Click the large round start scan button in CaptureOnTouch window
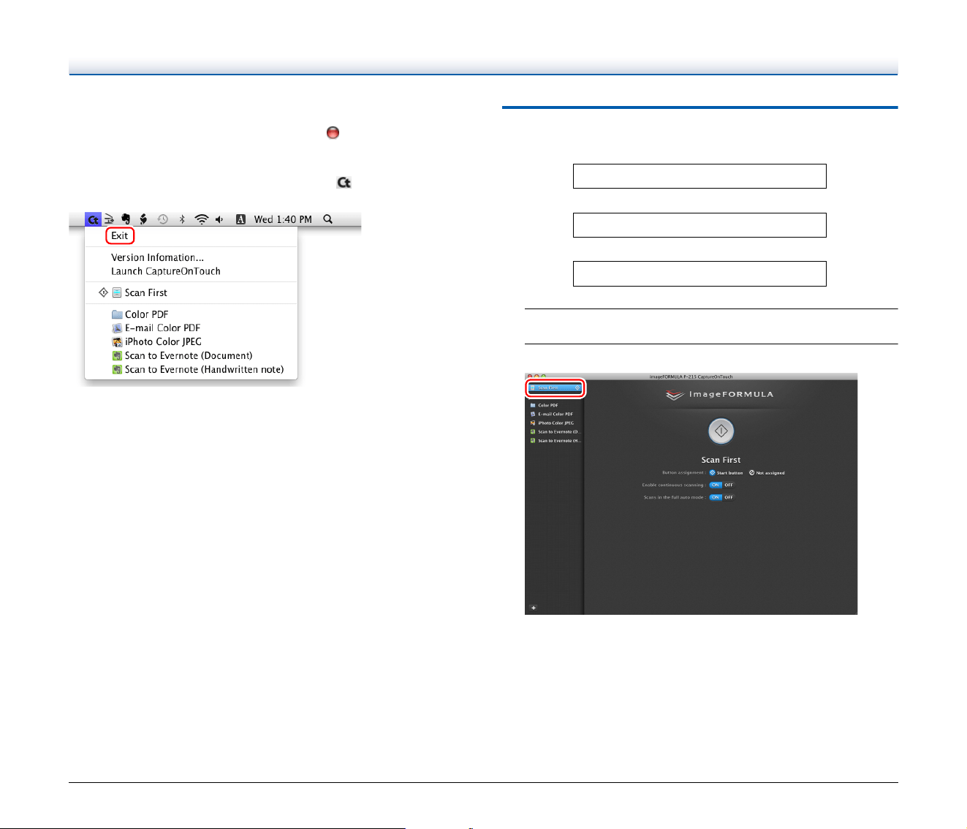This screenshot has width=967, height=829. (721, 431)
